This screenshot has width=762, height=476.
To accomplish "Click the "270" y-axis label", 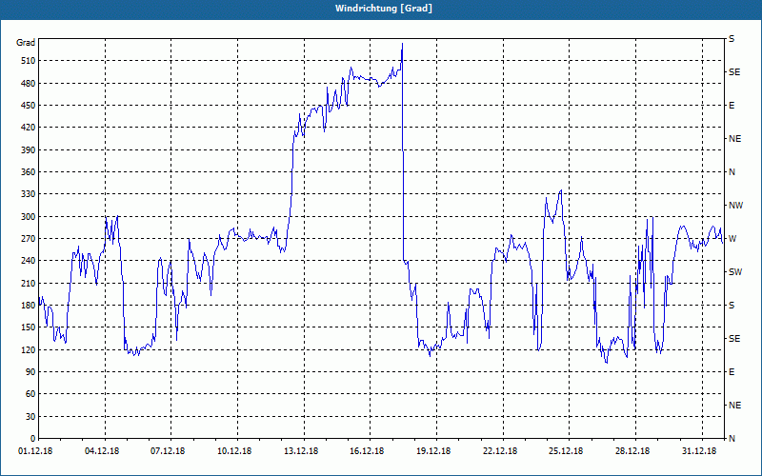I will coord(29,239).
